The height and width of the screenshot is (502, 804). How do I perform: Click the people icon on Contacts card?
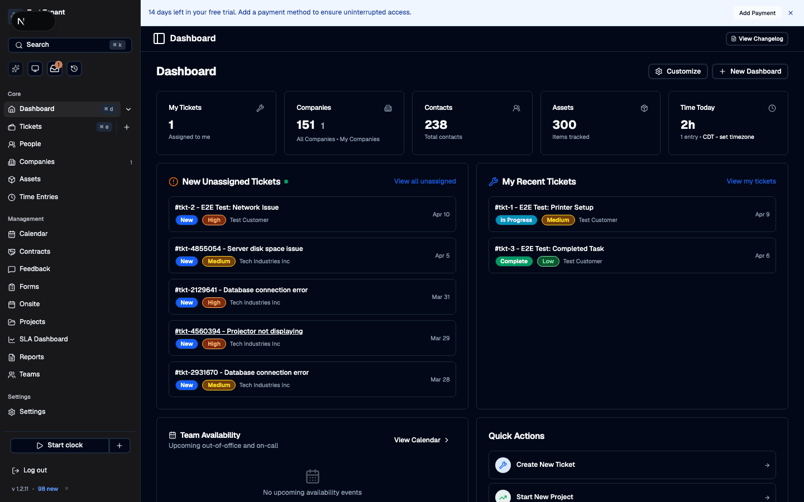(x=516, y=108)
